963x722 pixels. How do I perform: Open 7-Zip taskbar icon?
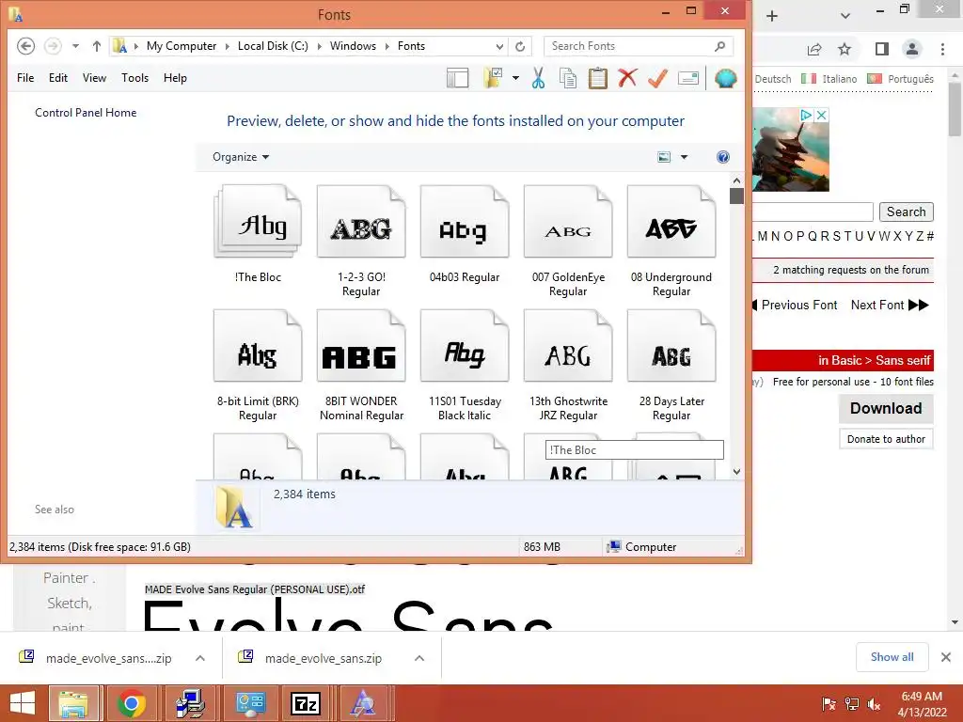[306, 703]
